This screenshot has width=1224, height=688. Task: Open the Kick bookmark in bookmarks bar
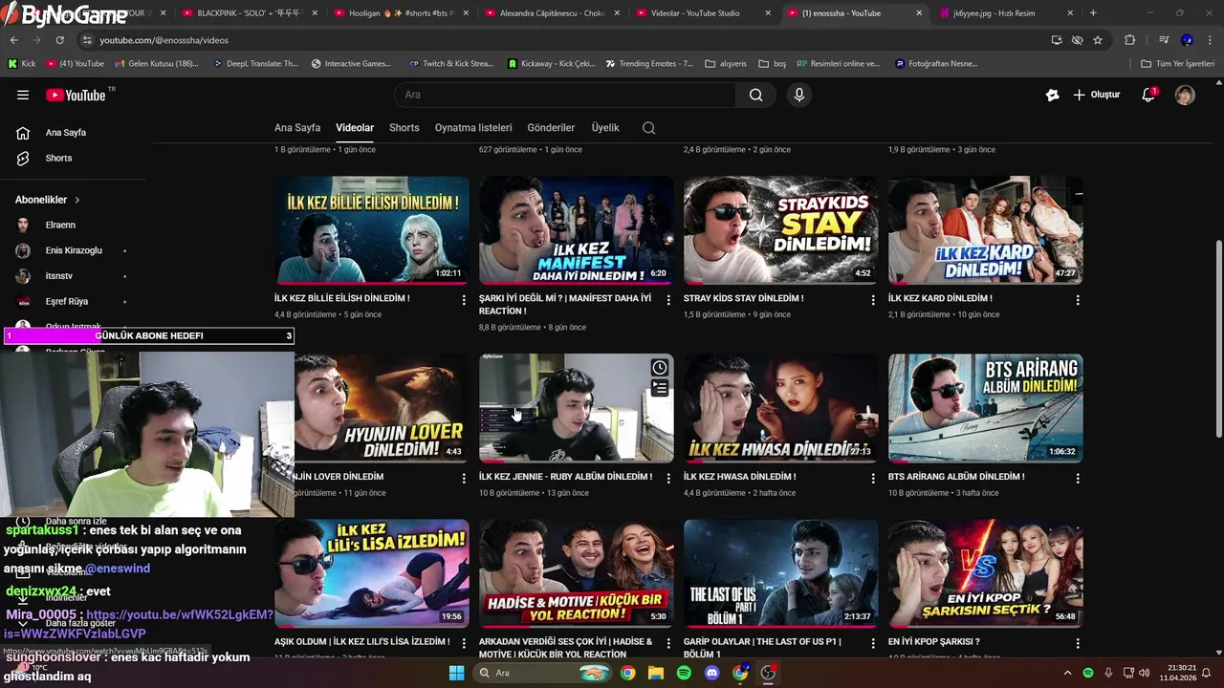coord(21,64)
